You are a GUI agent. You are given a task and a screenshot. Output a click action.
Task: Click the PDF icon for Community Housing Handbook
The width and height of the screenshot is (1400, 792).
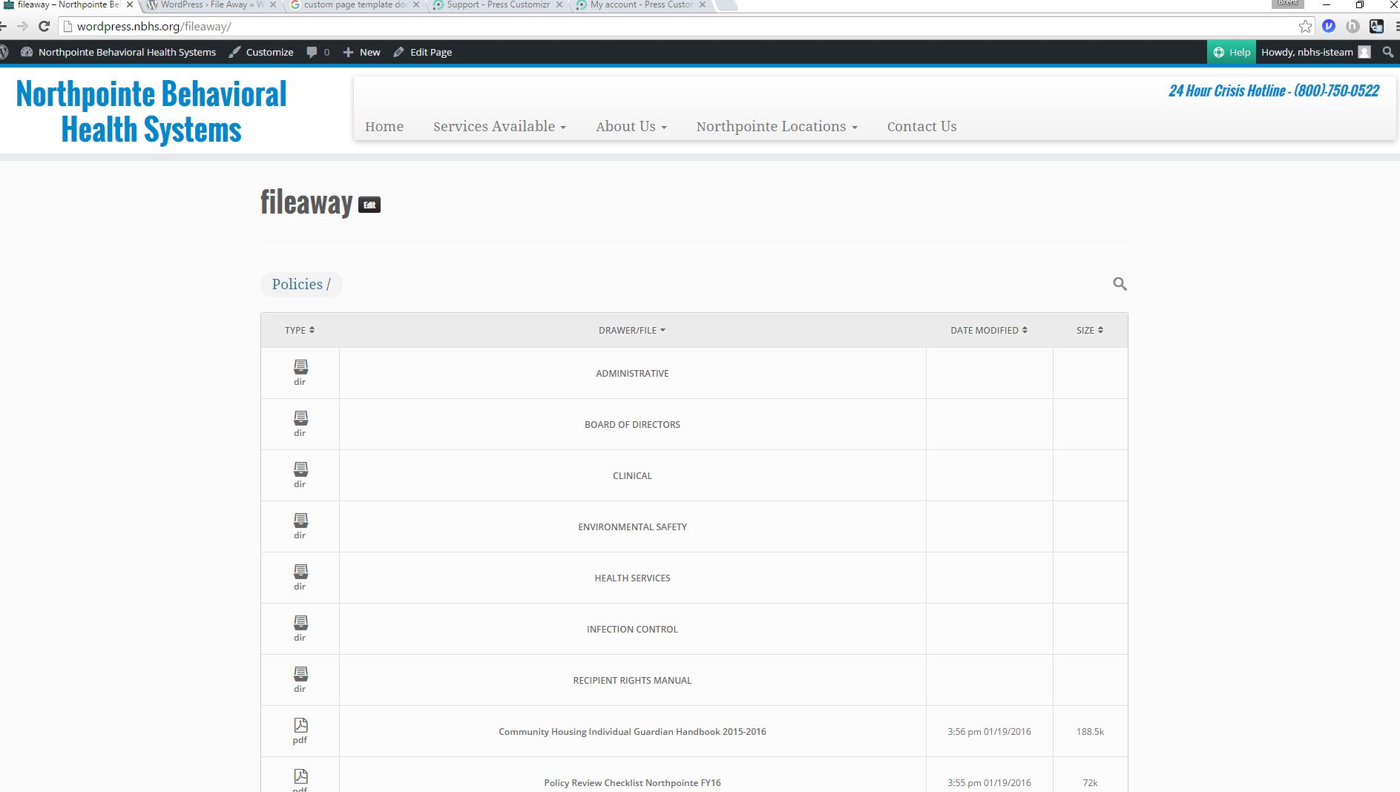300,725
